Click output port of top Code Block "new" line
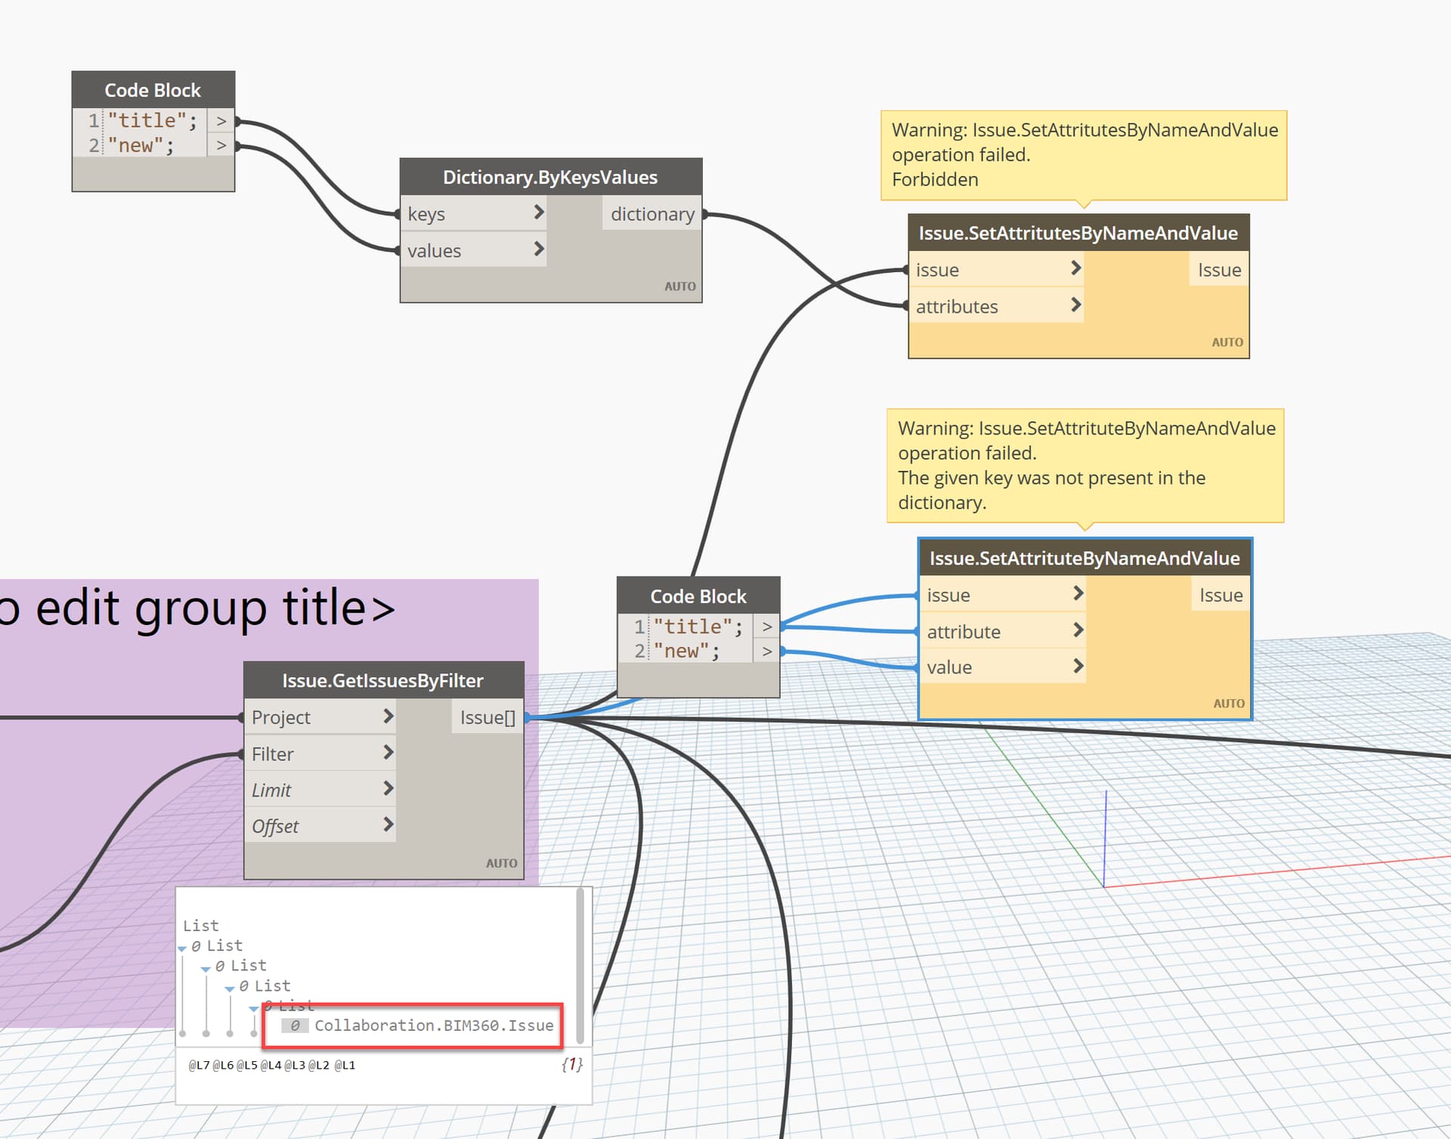Image resolution: width=1451 pixels, height=1139 pixels. (x=221, y=145)
